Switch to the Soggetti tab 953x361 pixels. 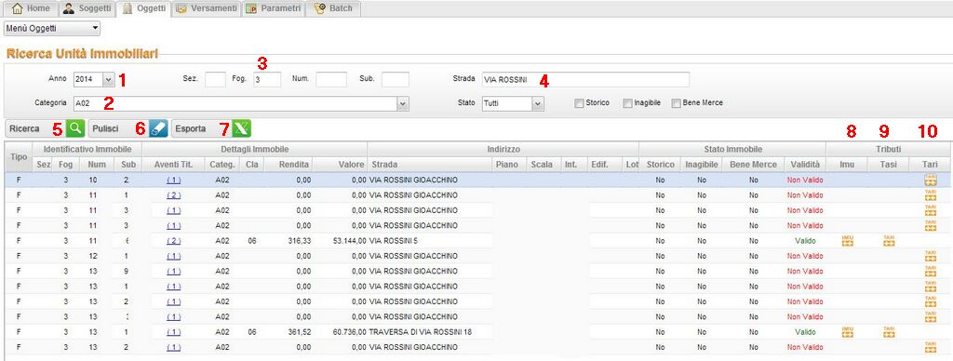87,8
